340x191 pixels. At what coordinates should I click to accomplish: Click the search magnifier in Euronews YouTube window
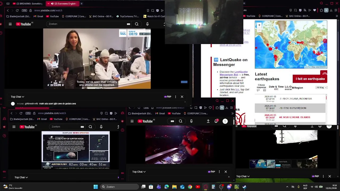(137, 24)
